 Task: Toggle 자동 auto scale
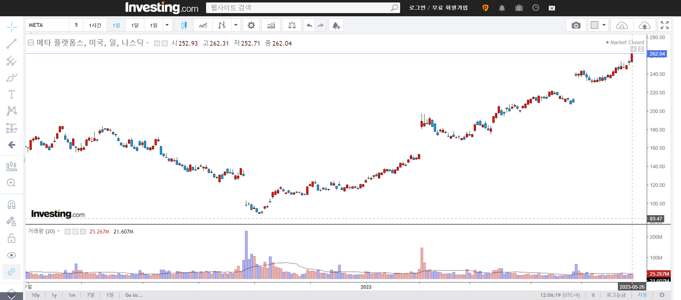pyautogui.click(x=642, y=295)
